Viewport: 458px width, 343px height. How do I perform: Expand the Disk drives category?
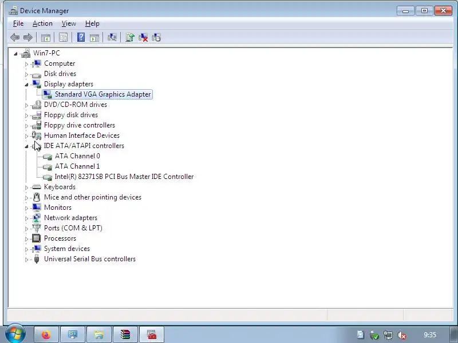(x=26, y=74)
